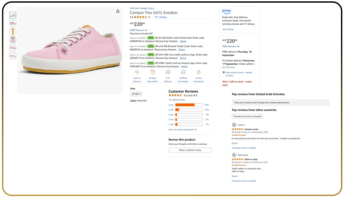Select the pink sneaker side-view thumbnail
344x197 pixels.
click(13, 15)
